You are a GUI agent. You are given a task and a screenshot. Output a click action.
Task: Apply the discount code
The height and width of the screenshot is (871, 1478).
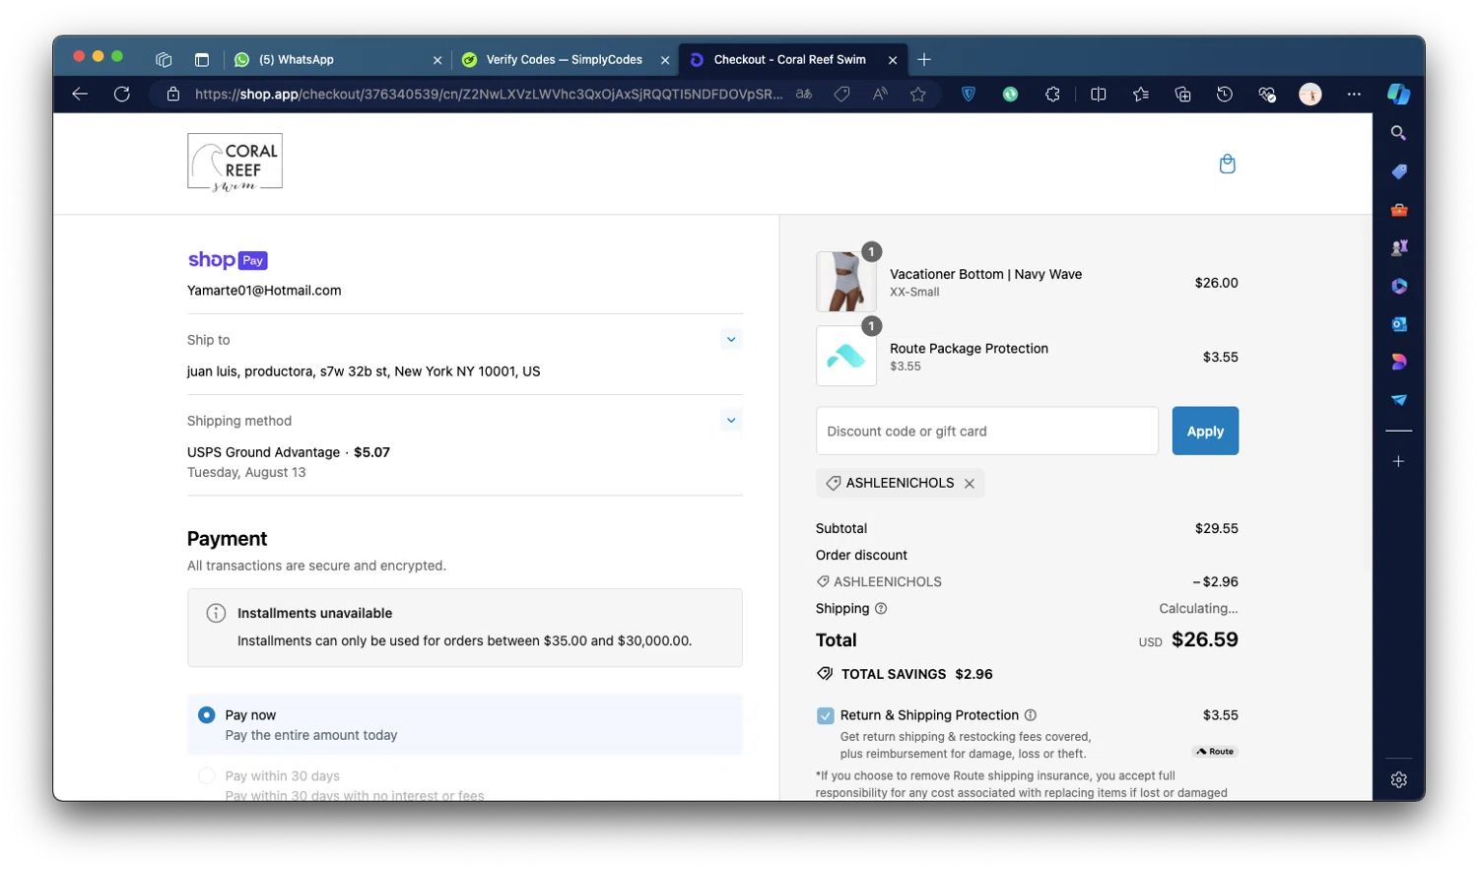(1205, 431)
